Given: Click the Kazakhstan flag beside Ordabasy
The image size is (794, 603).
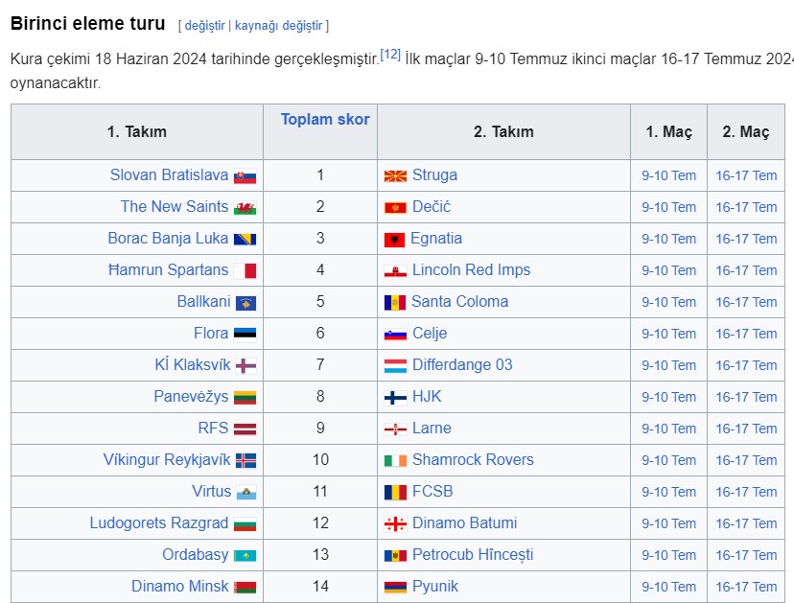Looking at the screenshot, I should (x=245, y=556).
